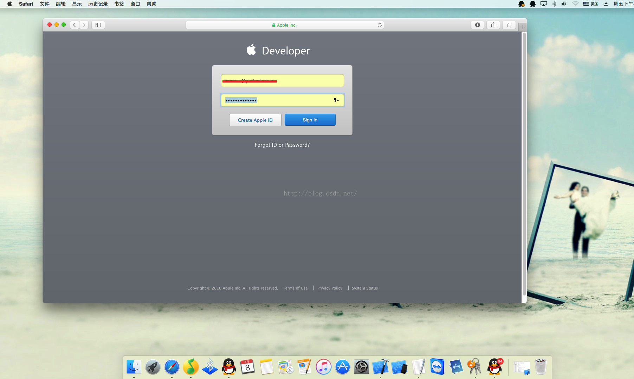Open Bluetooth app in the Dock
Viewport: 634px width, 379px height.
[210, 367]
